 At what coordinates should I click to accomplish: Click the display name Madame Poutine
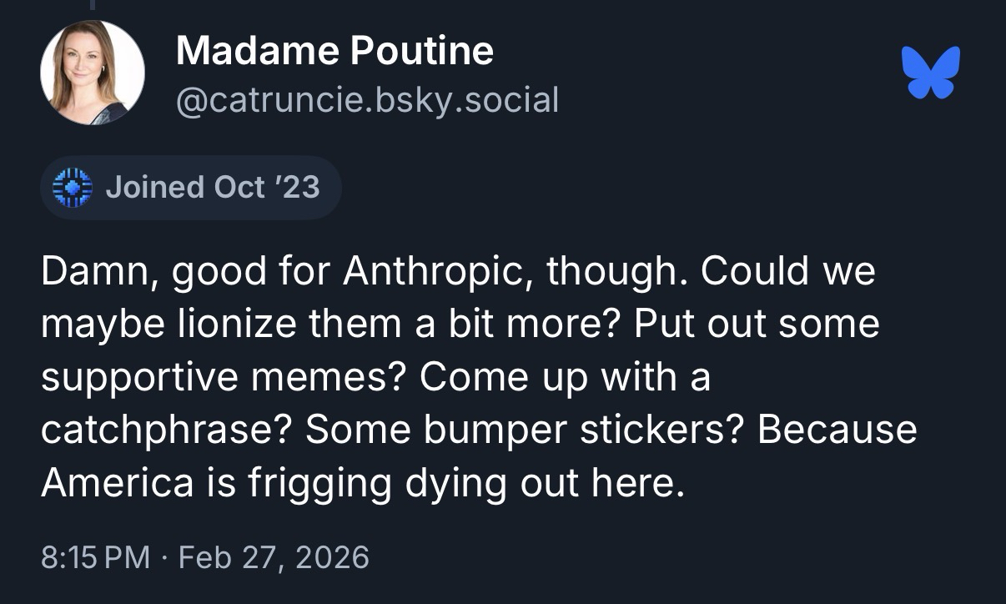tap(334, 52)
